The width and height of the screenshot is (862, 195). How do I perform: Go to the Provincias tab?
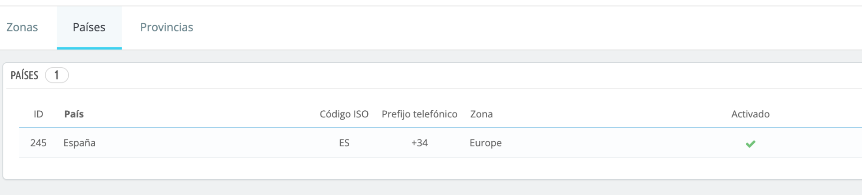(167, 27)
